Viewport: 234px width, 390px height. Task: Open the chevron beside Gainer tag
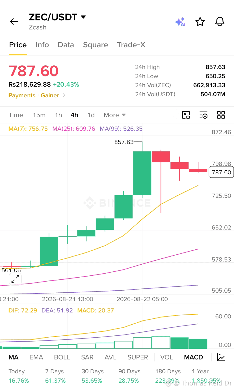[x=64, y=95]
